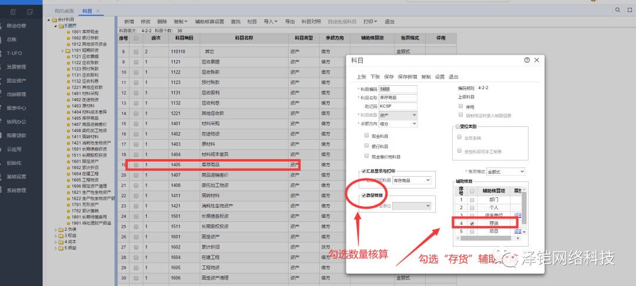Uncheck the 存货 auxiliary accounting checkbox

pyautogui.click(x=472, y=223)
